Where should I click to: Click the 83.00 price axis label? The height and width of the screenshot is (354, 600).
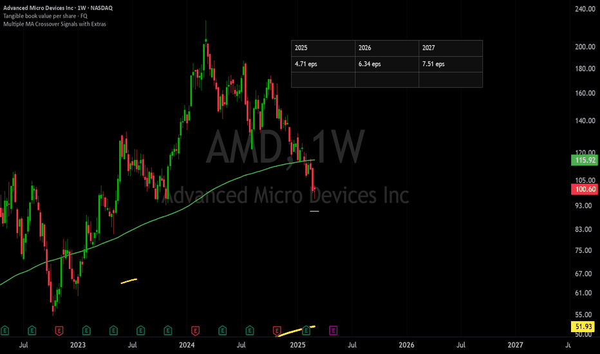tap(583, 229)
